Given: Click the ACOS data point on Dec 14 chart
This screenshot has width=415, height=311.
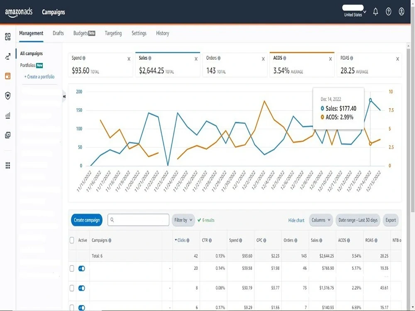Looking at the screenshot, I should click(x=370, y=143).
